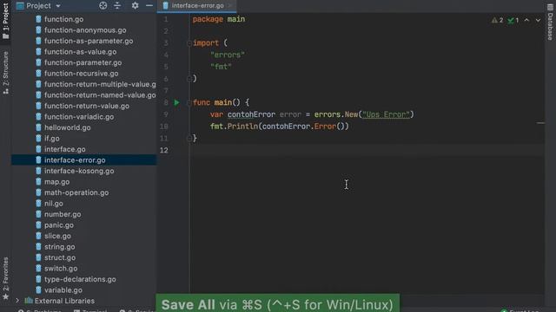Open function-anonymous.go file
Viewport: 556px width, 312px height.
85,30
